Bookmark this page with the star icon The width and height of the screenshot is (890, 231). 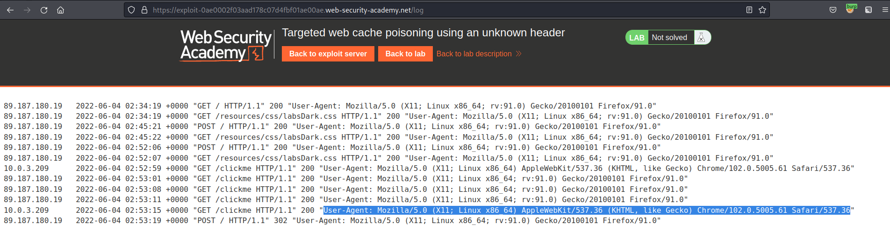pos(762,10)
